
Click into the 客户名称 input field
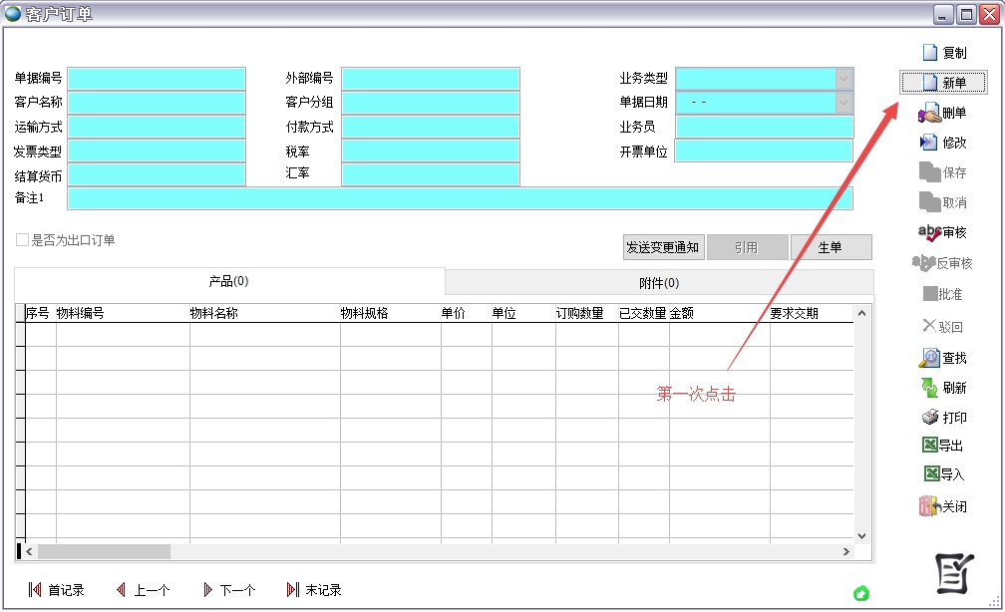157,103
